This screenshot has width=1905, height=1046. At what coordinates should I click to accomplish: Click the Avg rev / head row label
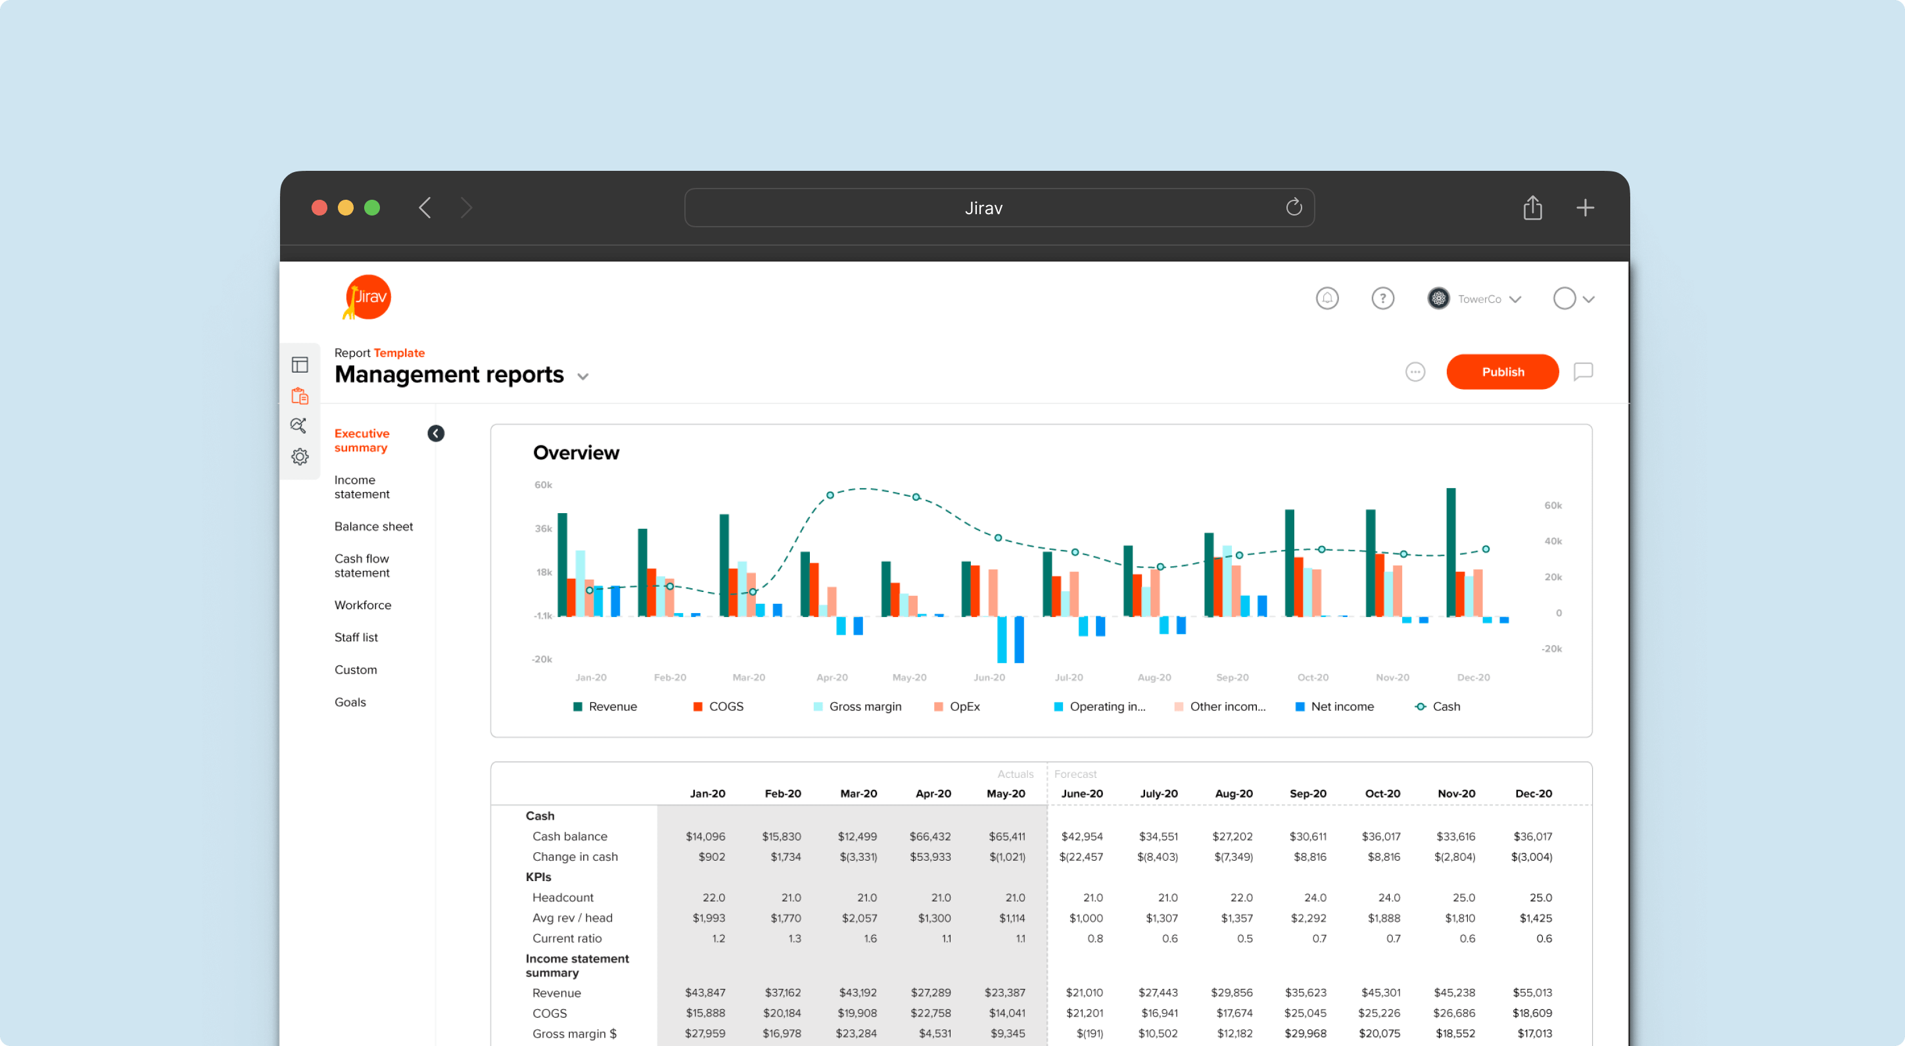[x=573, y=918]
